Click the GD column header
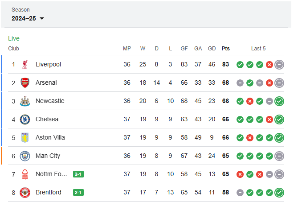The width and height of the screenshot is (306, 202). (x=212, y=49)
